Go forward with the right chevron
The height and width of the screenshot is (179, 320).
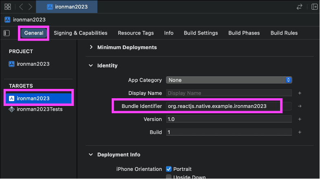point(30,7)
